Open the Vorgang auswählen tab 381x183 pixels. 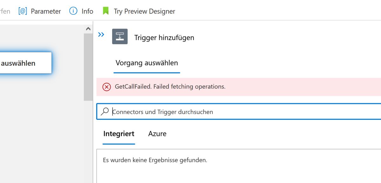pos(147,63)
